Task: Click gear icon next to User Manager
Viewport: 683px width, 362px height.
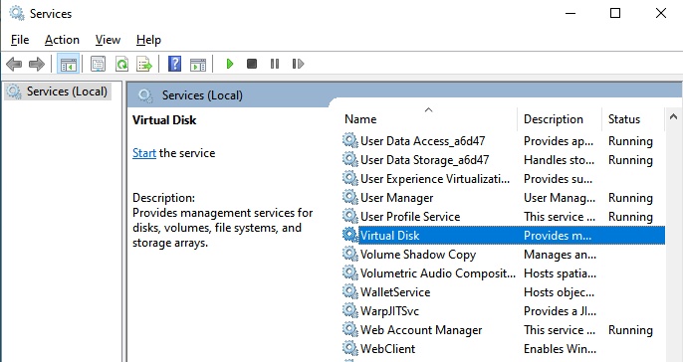Action: (x=349, y=197)
